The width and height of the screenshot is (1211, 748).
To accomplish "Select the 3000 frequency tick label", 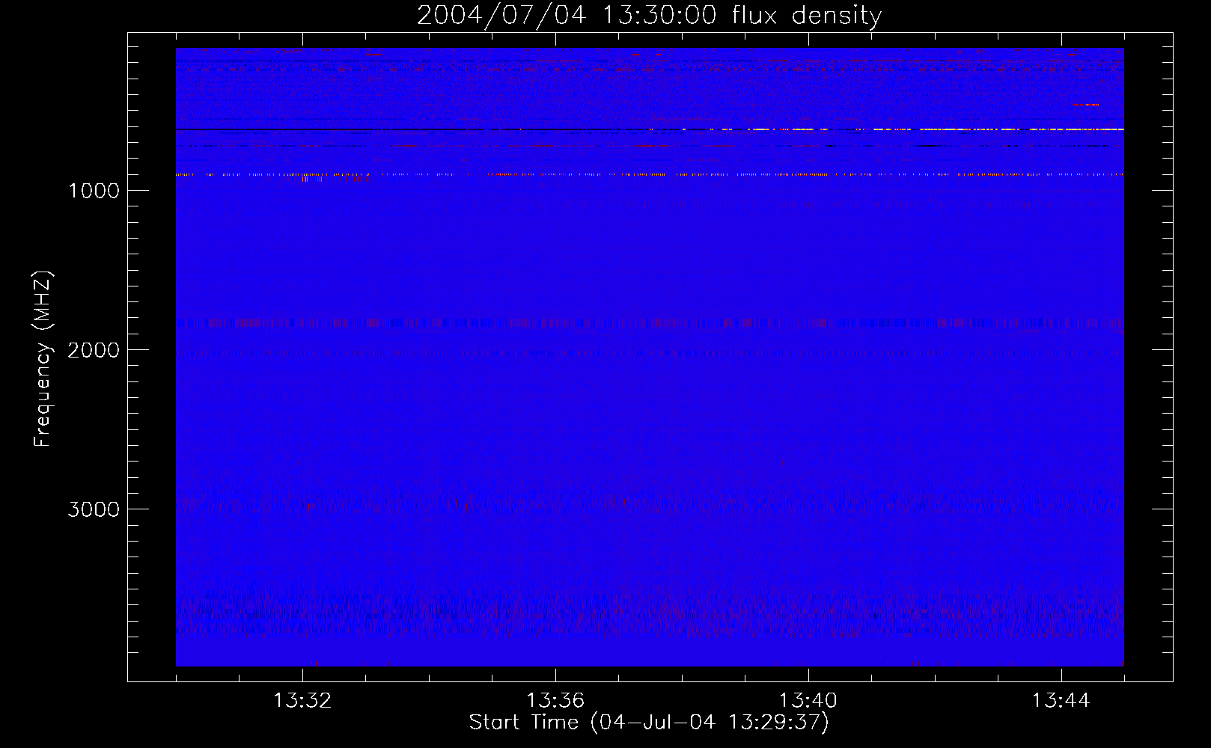I will [94, 509].
